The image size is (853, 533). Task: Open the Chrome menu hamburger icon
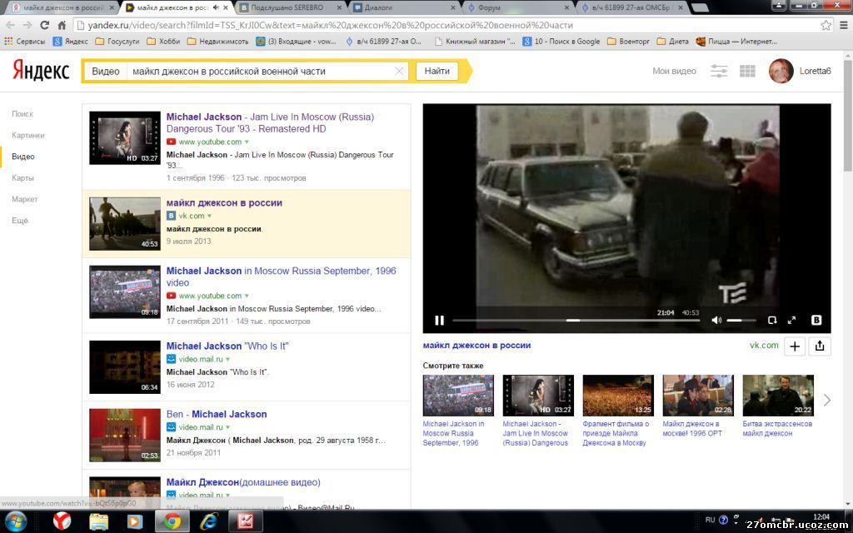tap(844, 25)
